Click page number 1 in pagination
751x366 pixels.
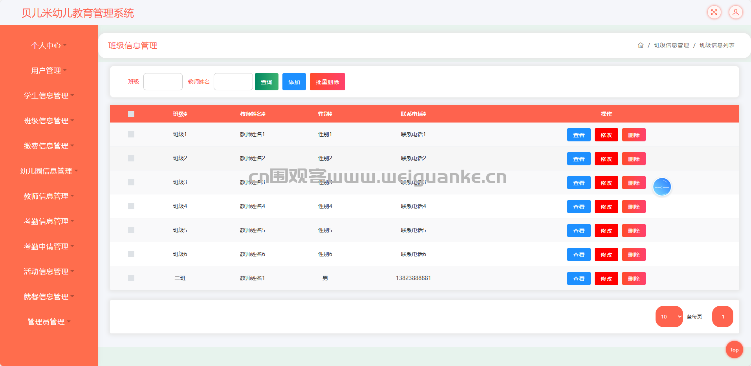[722, 317]
